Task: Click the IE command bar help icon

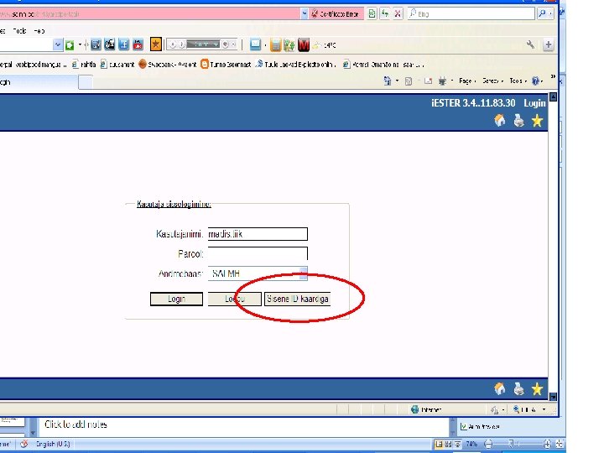Action: coord(535,81)
